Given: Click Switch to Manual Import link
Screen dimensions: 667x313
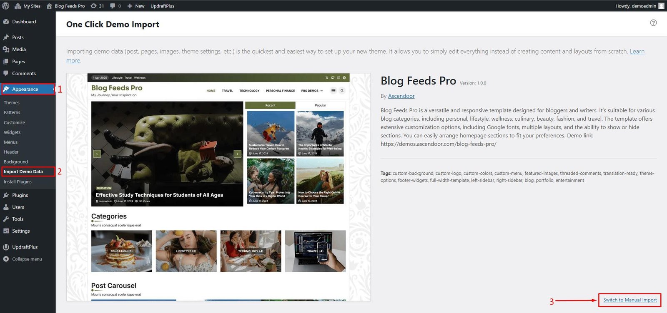Looking at the screenshot, I should [630, 300].
